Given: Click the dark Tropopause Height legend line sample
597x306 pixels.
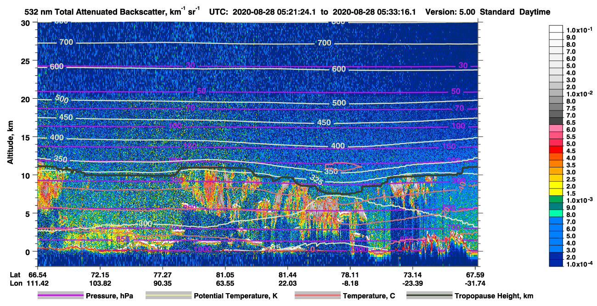Looking at the screenshot, I should point(429,296).
